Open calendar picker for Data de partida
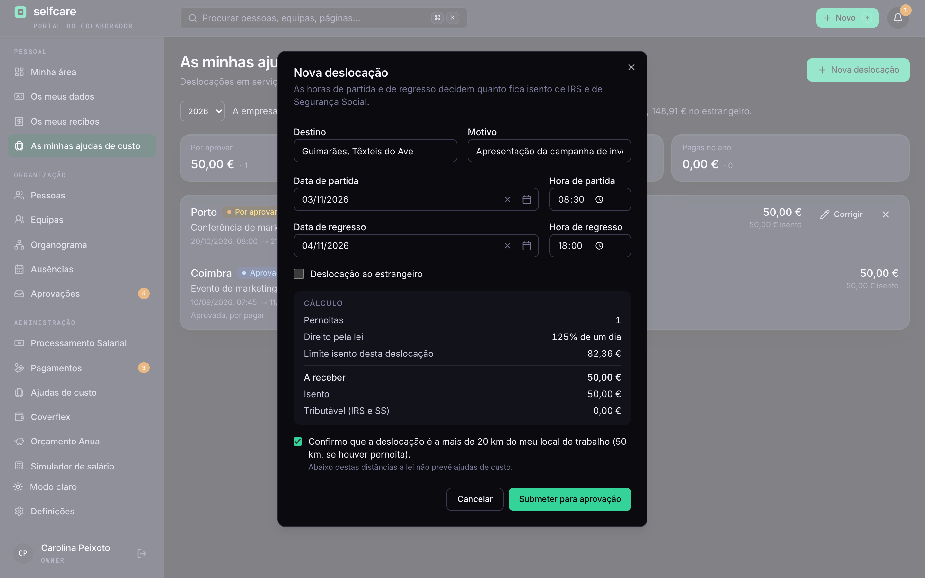925x578 pixels. [x=526, y=199]
